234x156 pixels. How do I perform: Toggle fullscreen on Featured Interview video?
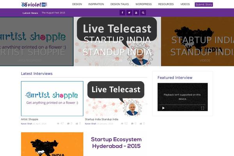click(202, 108)
